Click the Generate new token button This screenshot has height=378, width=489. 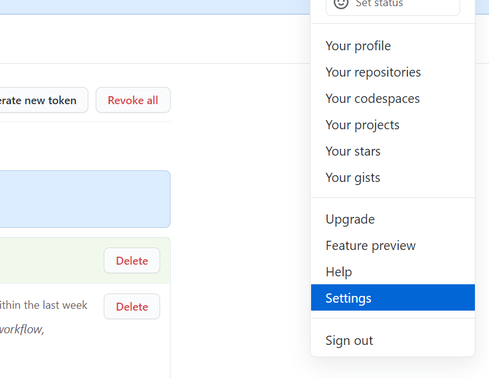coord(44,100)
